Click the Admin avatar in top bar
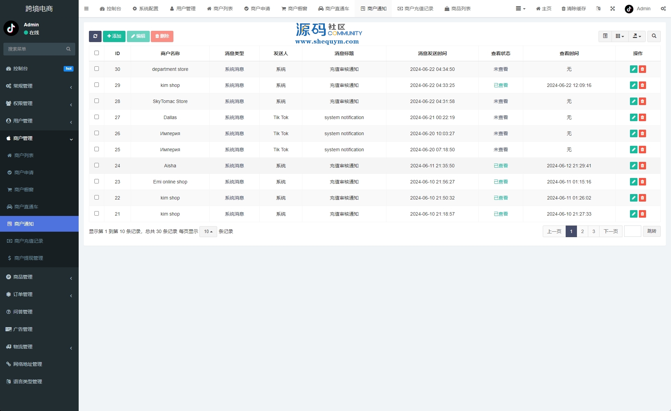 pos(629,9)
